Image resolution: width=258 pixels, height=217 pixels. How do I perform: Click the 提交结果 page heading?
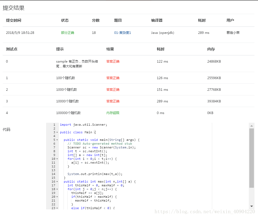[14, 8]
